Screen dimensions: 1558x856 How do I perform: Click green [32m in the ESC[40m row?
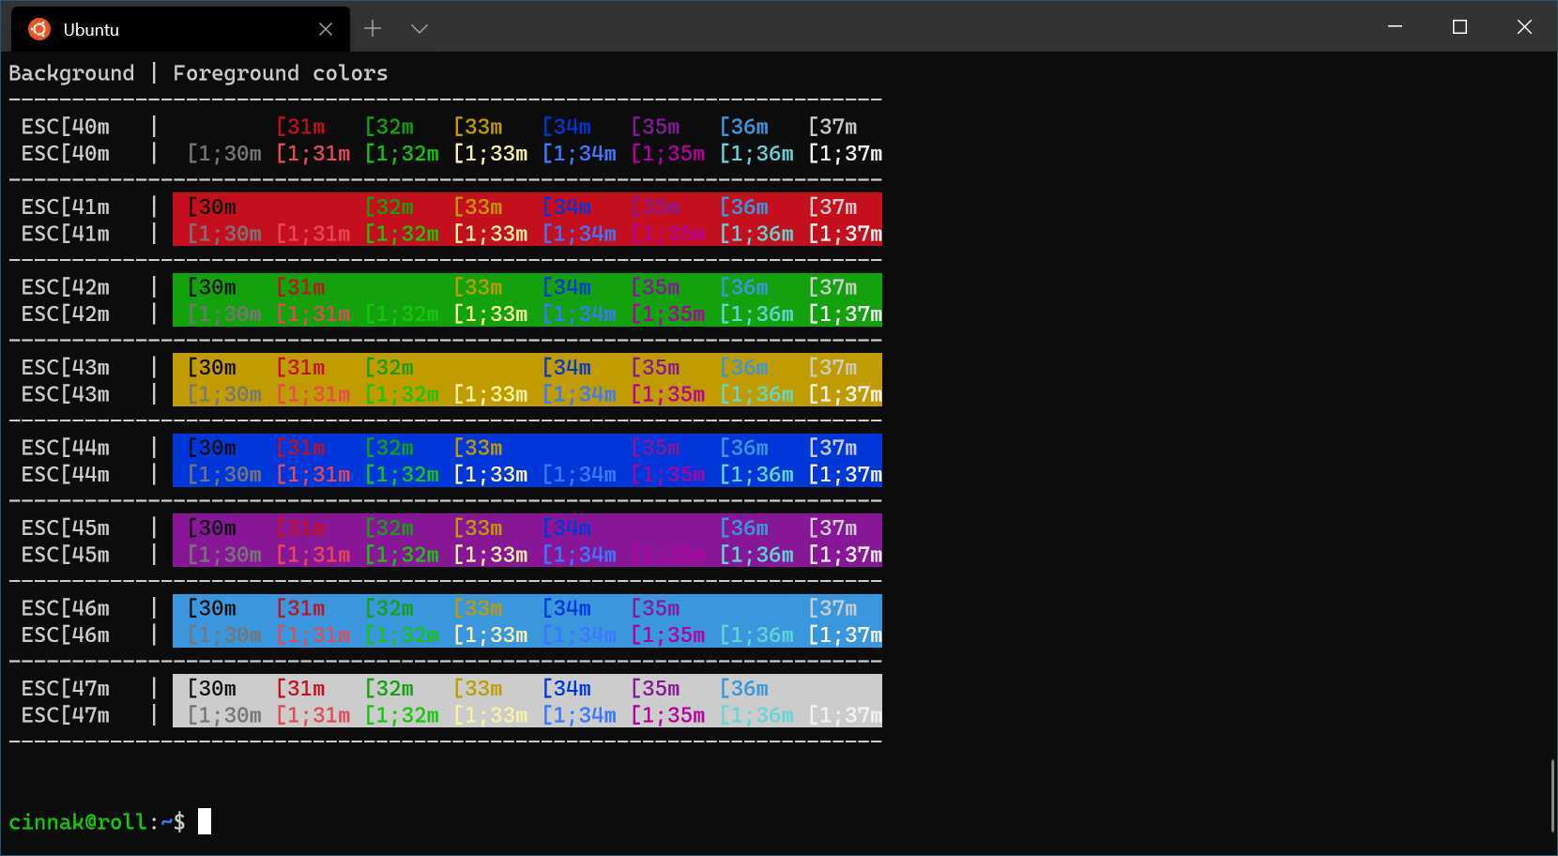point(389,127)
